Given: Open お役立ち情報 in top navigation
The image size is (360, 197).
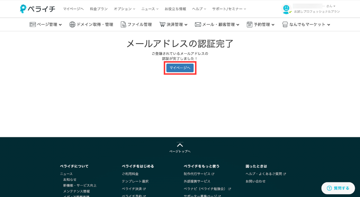Looking at the screenshot, I should point(175,9).
